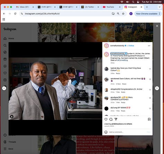
Task: Open Create new post icon in the sidebar
Action: pos(5,80)
